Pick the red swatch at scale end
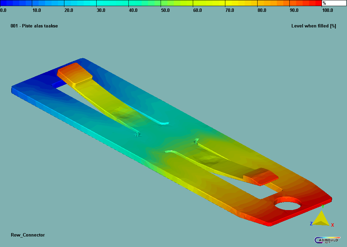 [x=318, y=3]
